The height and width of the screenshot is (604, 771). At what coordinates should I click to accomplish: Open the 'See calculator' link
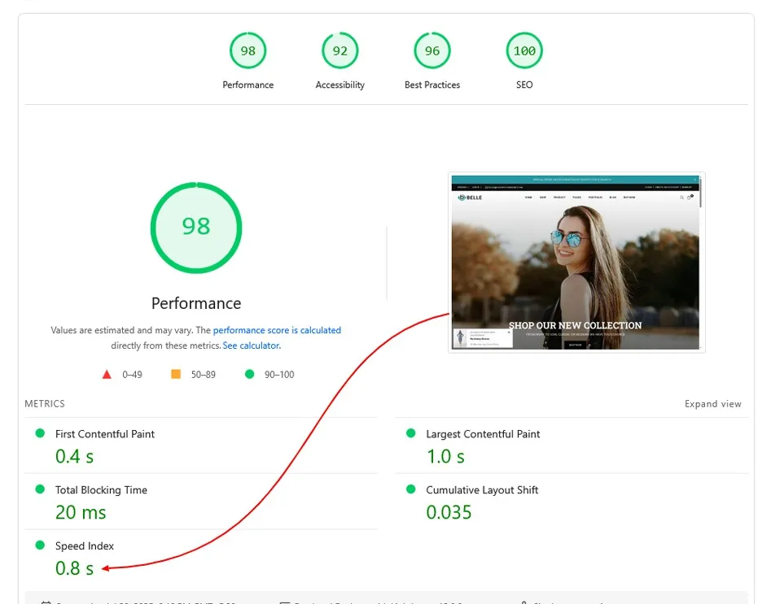click(251, 345)
